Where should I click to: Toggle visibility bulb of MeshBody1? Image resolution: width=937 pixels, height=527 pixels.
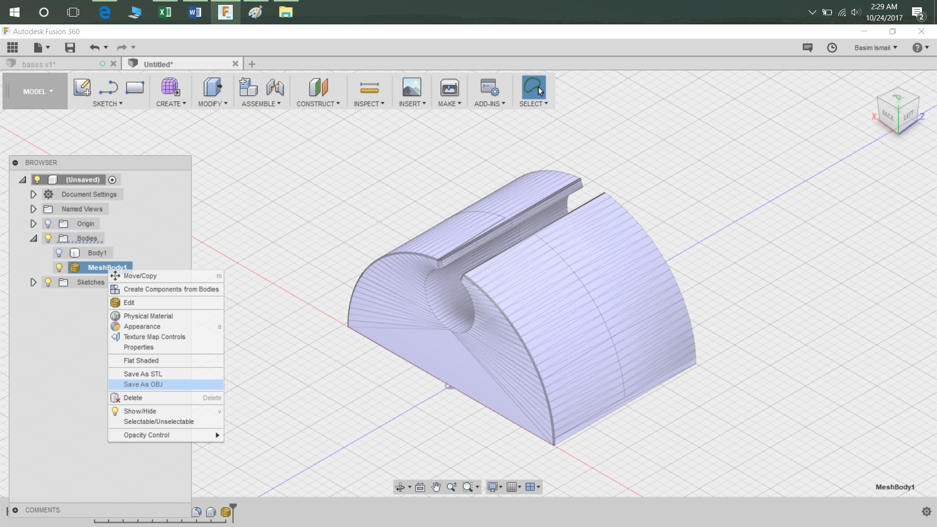[x=59, y=267]
